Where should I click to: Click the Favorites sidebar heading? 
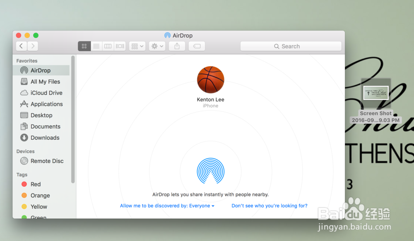27,61
